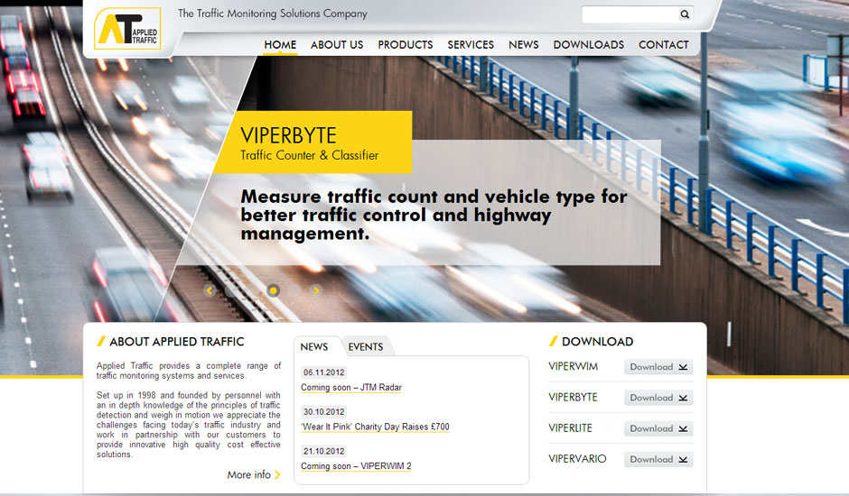
Task: Open 'Coming soon – VIPERWIM 2' news link
Action: tap(356, 466)
